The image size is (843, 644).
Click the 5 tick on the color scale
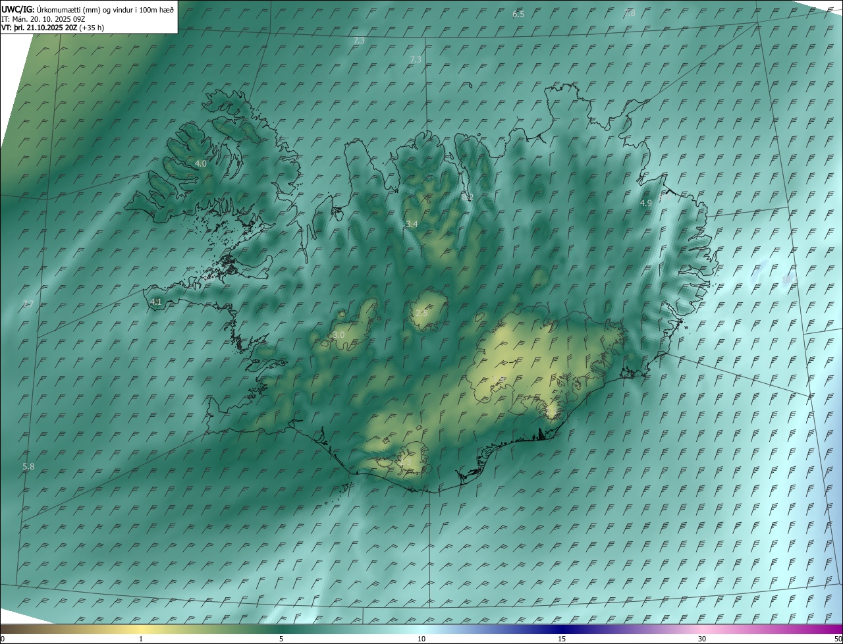pyautogui.click(x=281, y=639)
